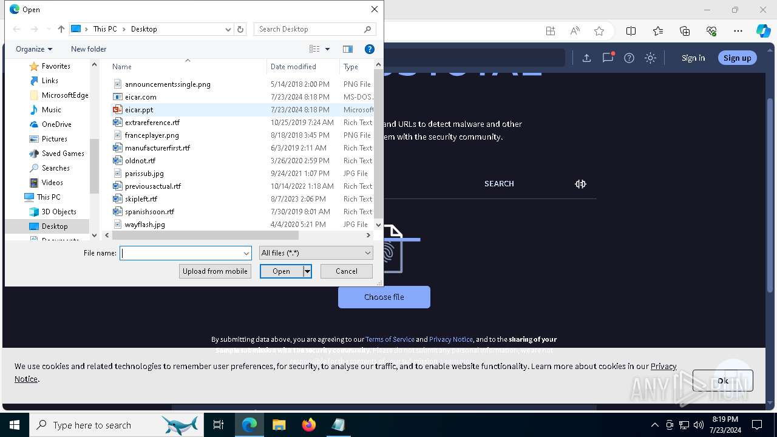
Task: Open the notifications icon in VirusTotal header
Action: 608,58
